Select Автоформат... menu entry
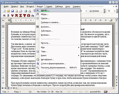 point(58,59)
